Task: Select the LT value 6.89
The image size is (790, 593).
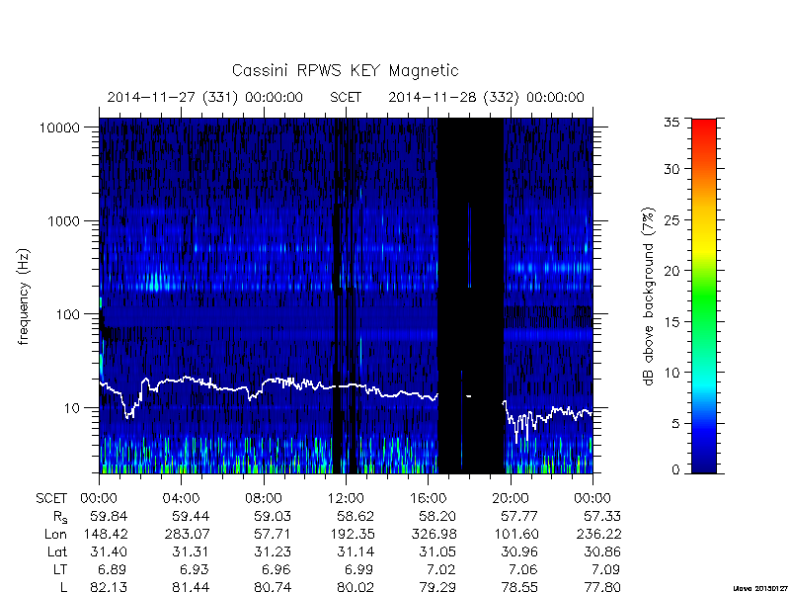Action: click(x=112, y=569)
